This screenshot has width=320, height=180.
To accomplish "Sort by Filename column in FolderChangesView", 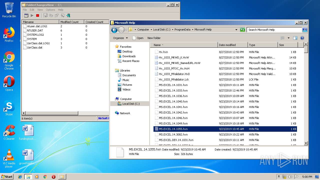I will pos(40,22).
